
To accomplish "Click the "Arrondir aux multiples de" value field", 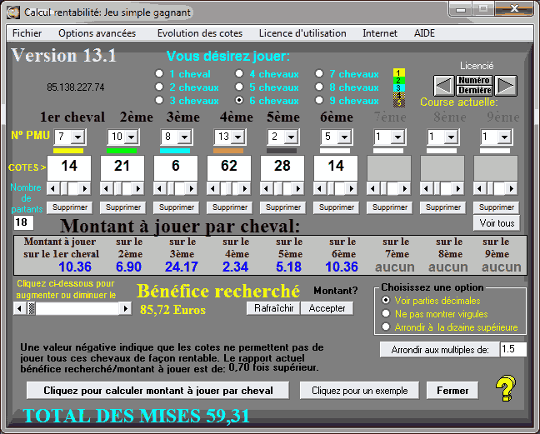I will (x=513, y=350).
